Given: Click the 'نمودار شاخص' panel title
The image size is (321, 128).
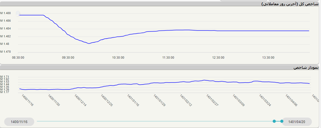Looking at the screenshot, I should pos(306,68).
